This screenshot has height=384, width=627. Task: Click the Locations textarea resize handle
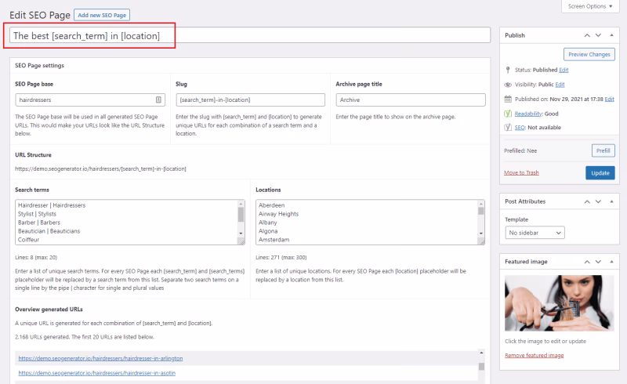point(481,241)
